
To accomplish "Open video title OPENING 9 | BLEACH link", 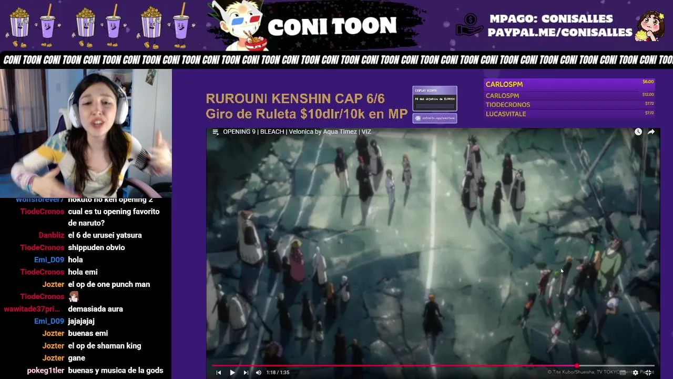I will 297,132.
